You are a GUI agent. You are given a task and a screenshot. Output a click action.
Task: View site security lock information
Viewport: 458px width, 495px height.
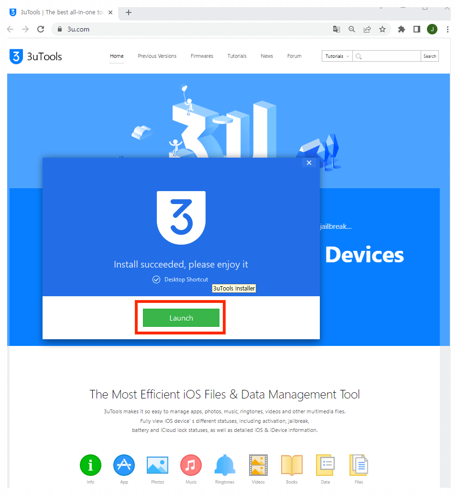click(x=60, y=29)
